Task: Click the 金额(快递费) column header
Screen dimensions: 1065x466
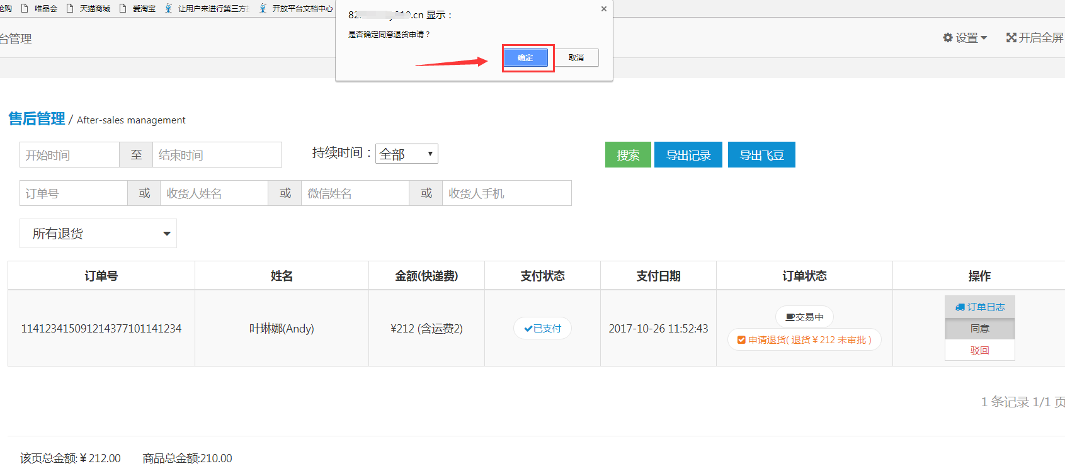Action: [426, 276]
